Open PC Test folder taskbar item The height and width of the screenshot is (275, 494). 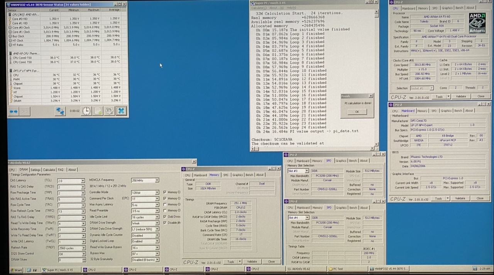pos(347,270)
